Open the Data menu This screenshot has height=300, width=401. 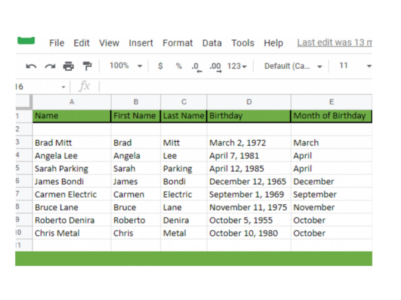pyautogui.click(x=212, y=43)
